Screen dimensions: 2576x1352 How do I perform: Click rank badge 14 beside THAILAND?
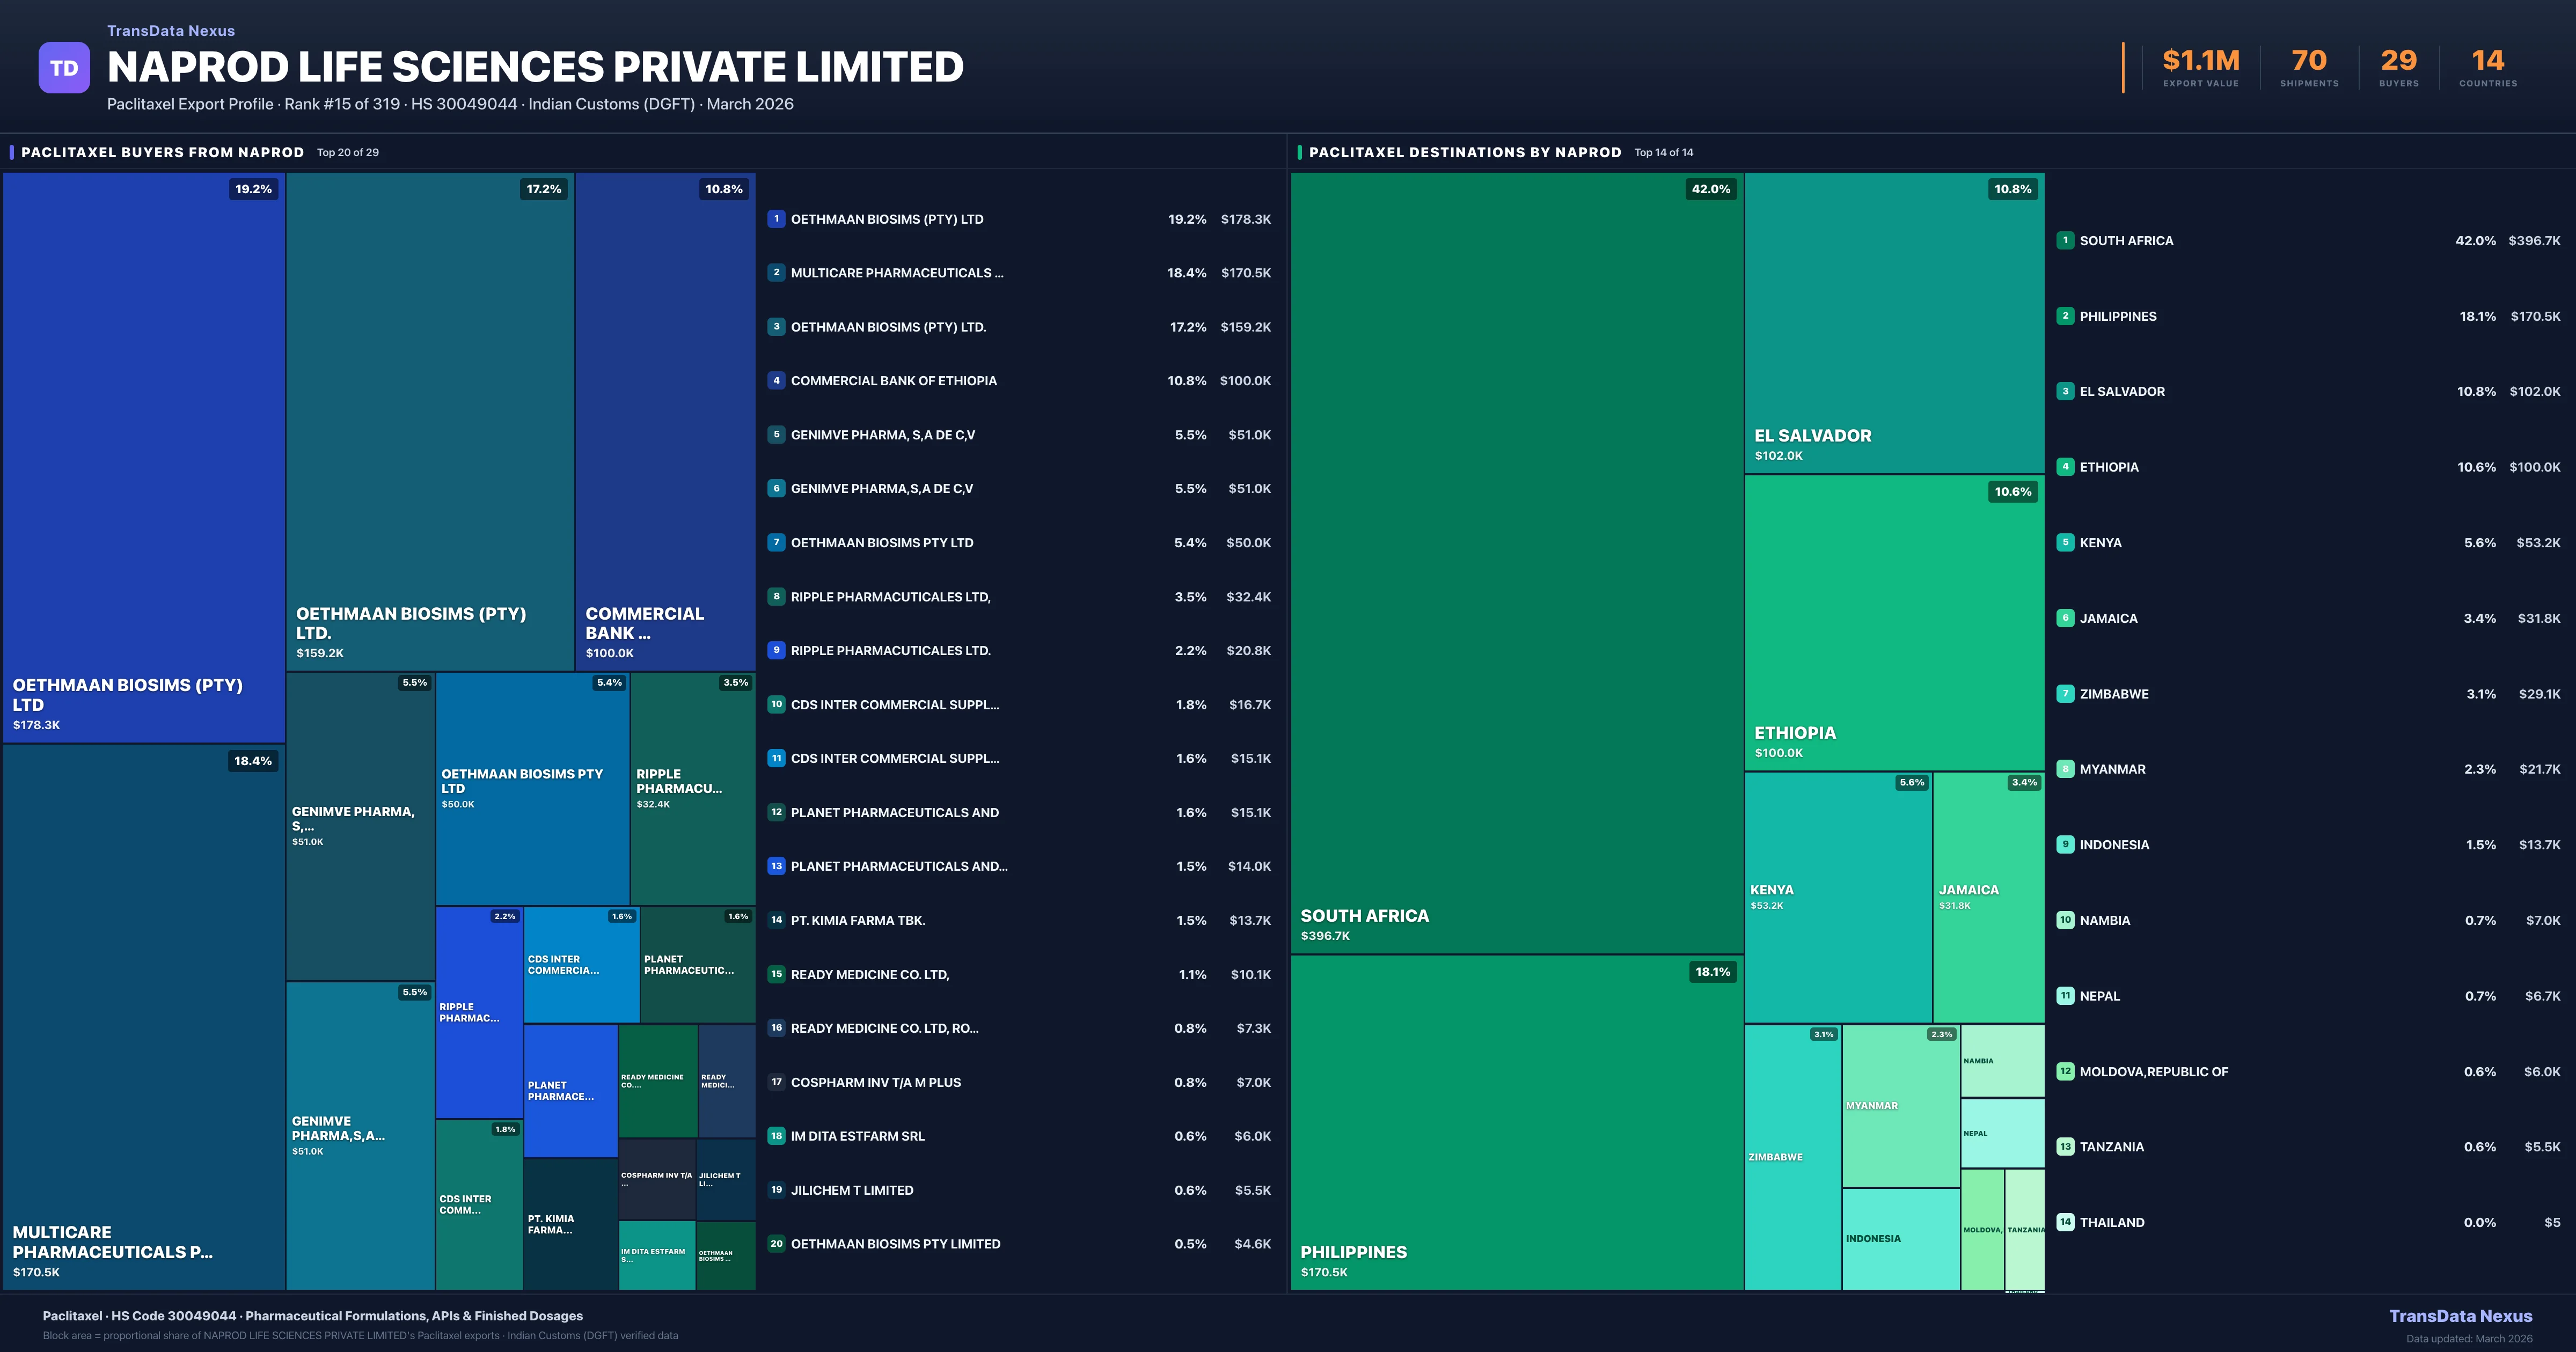pos(2065,1222)
